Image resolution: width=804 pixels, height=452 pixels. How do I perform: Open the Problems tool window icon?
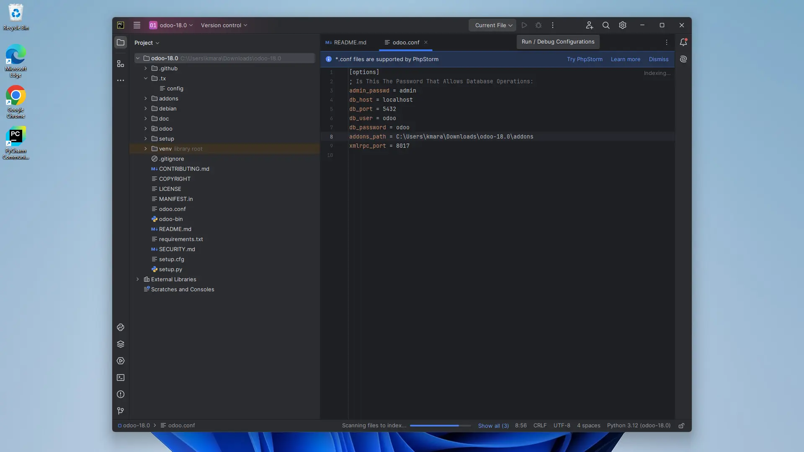(121, 394)
